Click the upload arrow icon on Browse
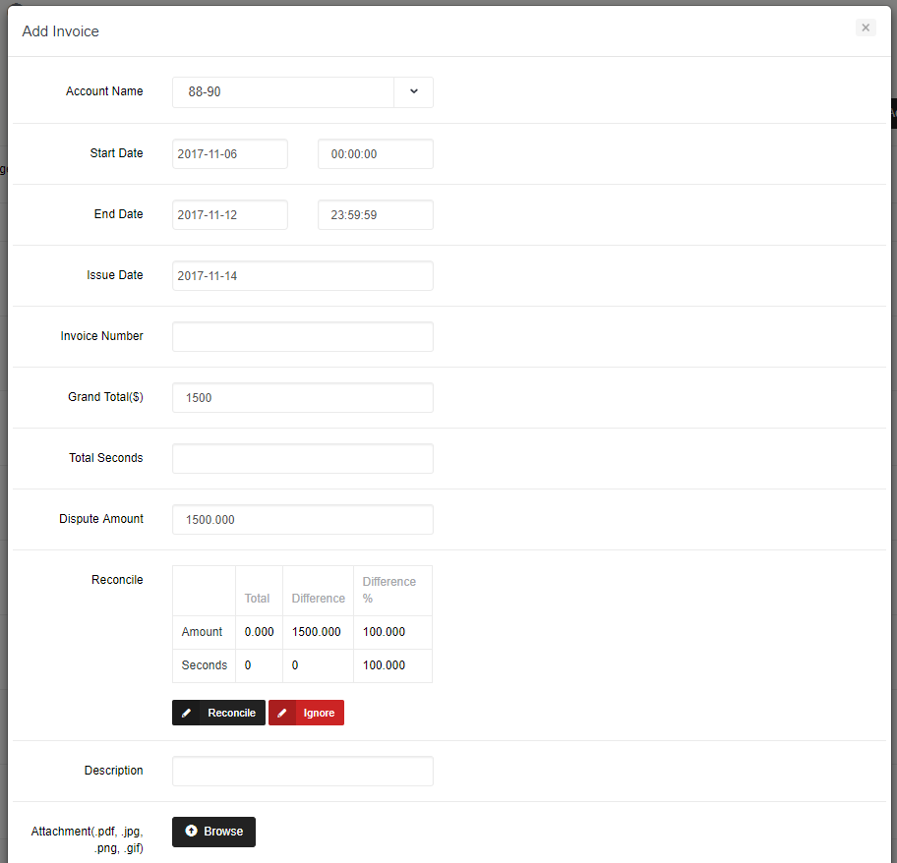The height and width of the screenshot is (863, 897). click(191, 832)
